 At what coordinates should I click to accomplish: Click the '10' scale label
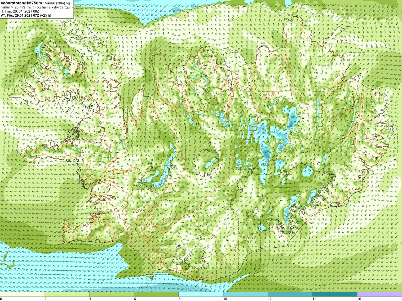225,299
